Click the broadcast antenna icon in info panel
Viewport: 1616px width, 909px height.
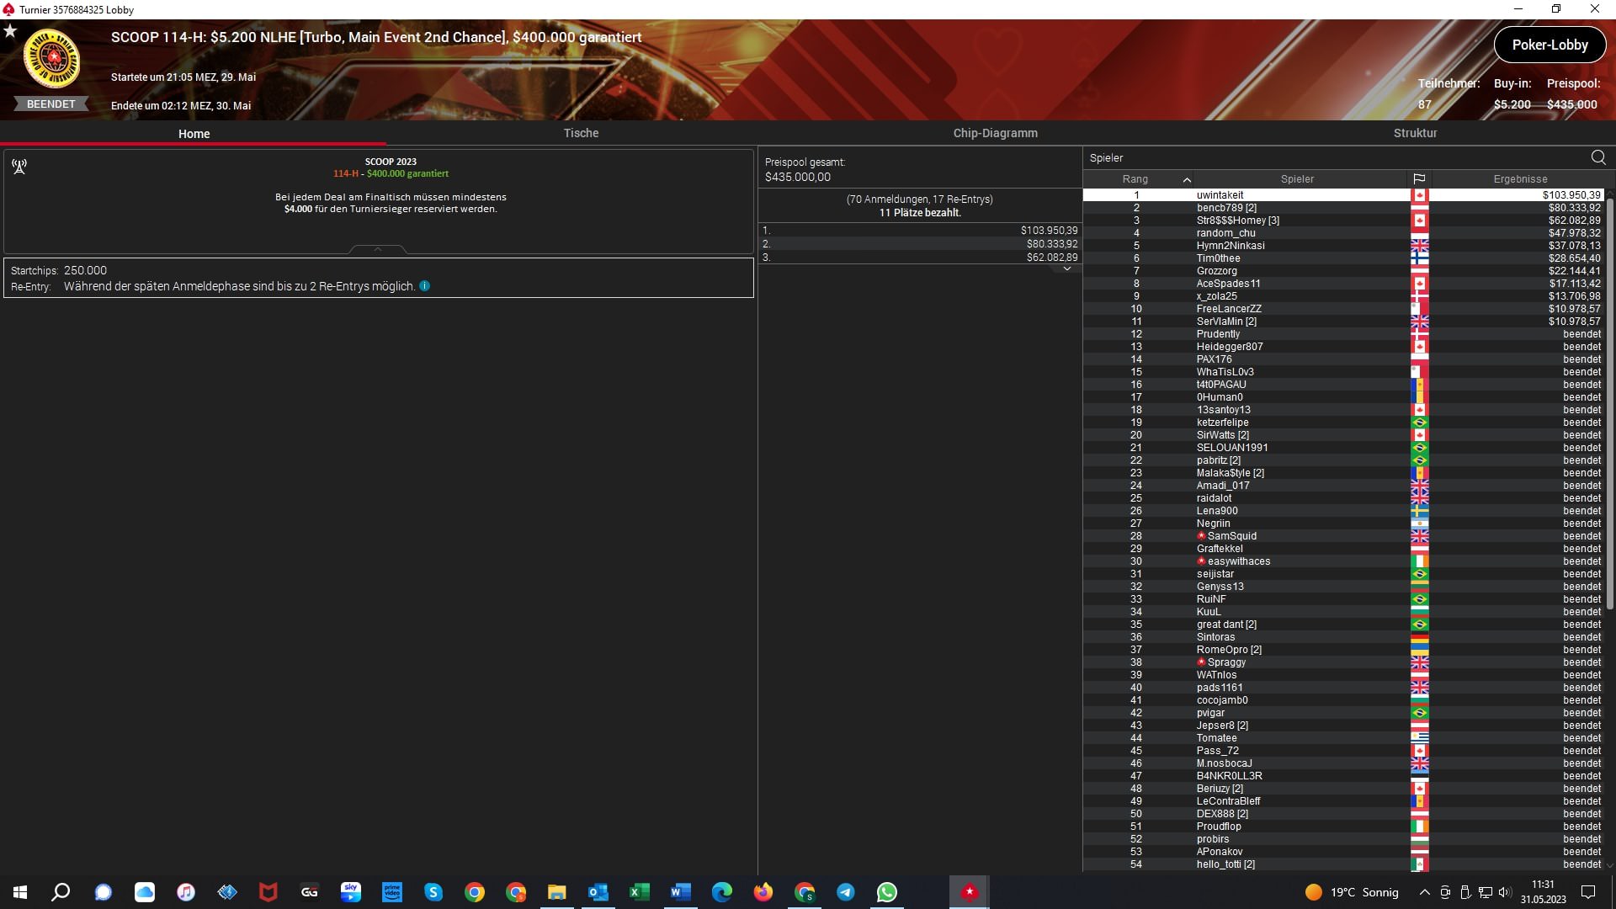coord(19,167)
